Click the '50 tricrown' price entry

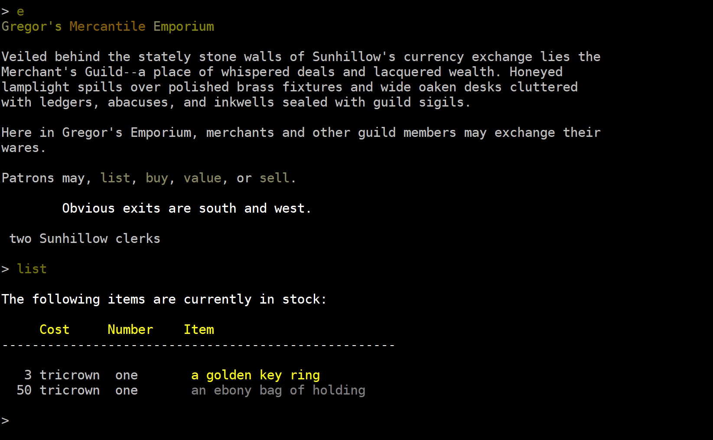[58, 390]
